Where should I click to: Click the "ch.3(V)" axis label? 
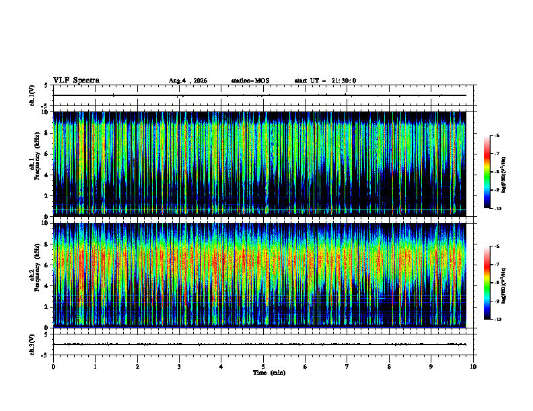tap(32, 345)
